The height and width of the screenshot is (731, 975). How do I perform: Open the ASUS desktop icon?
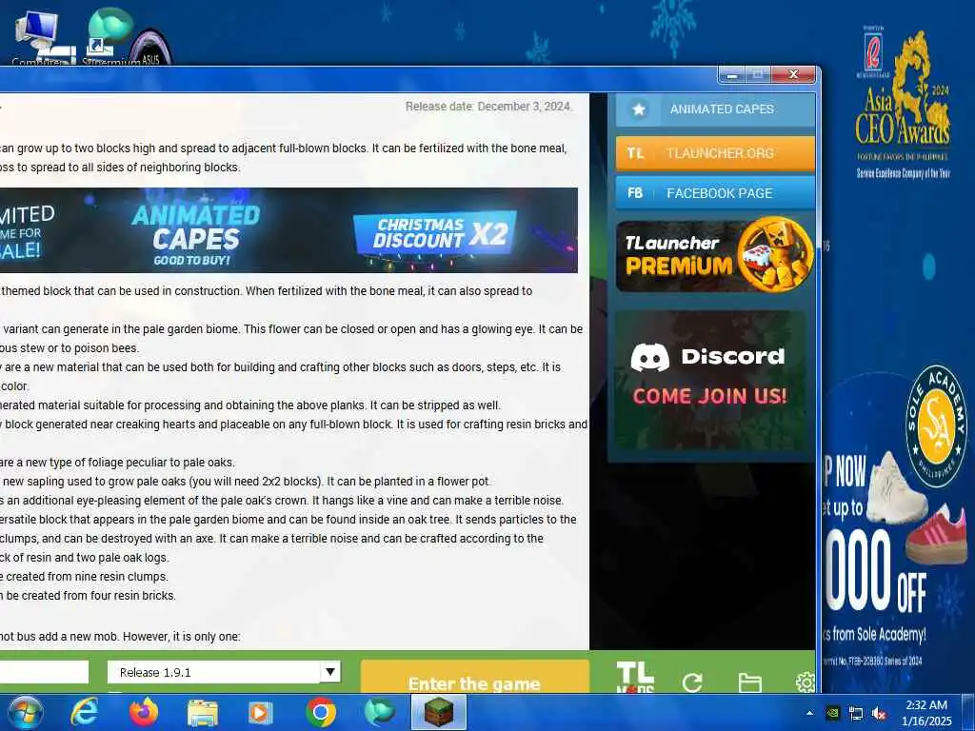[150, 47]
